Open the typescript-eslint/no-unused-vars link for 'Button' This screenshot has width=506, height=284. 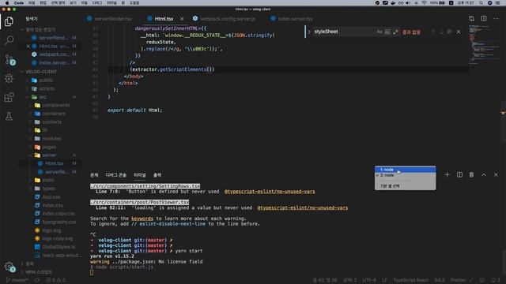click(270, 192)
